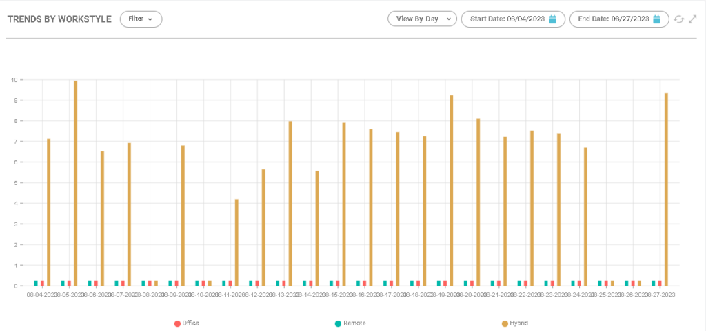Expand the View By Day dropdown

point(422,19)
